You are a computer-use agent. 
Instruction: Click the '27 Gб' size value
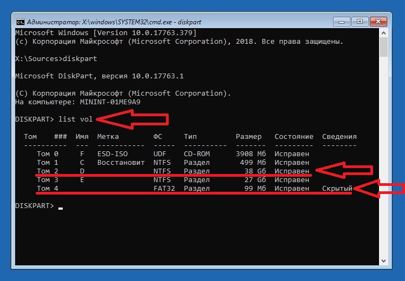click(255, 180)
